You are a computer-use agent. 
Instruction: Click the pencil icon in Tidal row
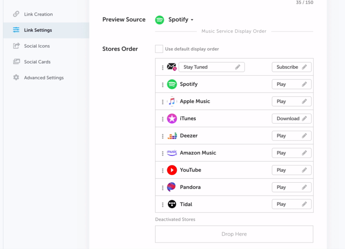(304, 204)
